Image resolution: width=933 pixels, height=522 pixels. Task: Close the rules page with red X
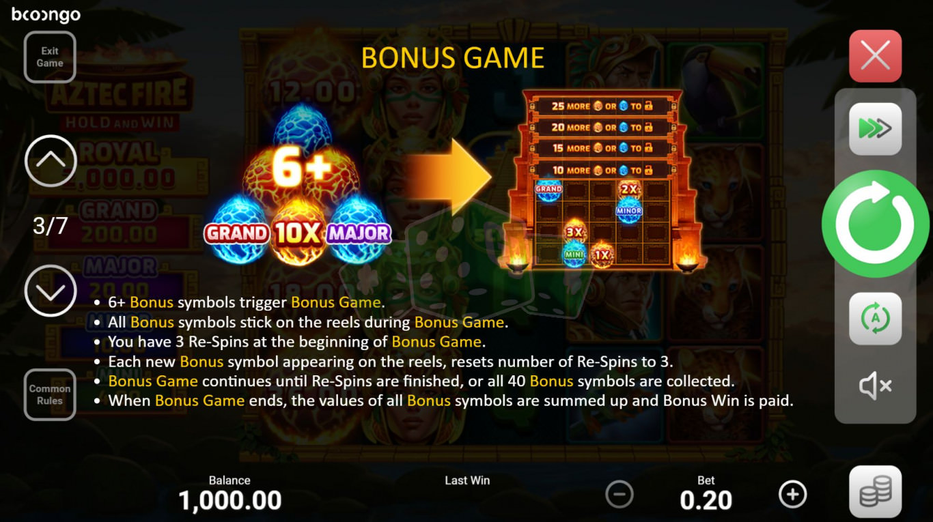[x=875, y=56]
